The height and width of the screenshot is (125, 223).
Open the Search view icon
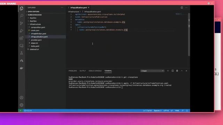click(x=22, y=16)
